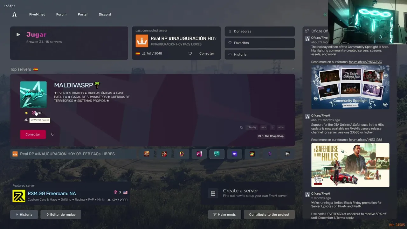Click the Twitter bird icon in Cfx.re feed
Viewport: 407px width, 229px height.
tap(307, 31)
